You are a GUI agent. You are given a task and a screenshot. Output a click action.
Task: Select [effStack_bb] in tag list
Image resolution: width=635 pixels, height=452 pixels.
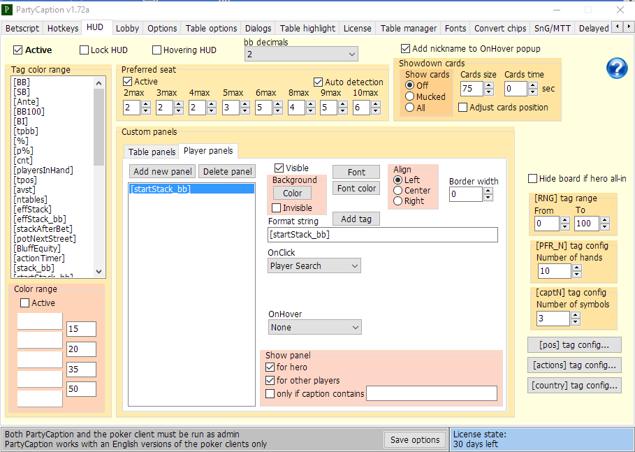pyautogui.click(x=40, y=219)
